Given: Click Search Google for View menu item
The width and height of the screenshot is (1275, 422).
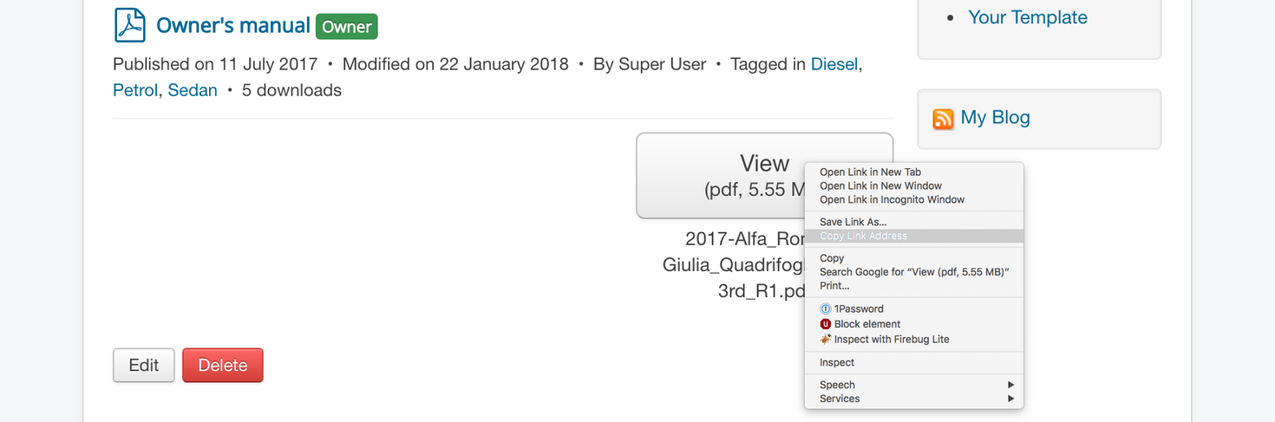Looking at the screenshot, I should click(914, 271).
